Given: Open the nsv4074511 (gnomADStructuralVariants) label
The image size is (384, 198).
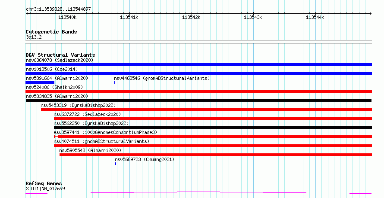Looking at the screenshot, I should pos(101,141).
